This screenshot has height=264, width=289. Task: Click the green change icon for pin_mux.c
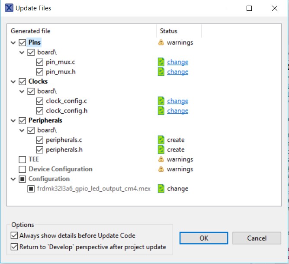(x=161, y=62)
